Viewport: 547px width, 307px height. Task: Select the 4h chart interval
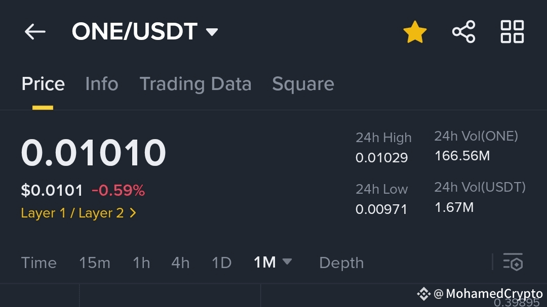pyautogui.click(x=180, y=262)
